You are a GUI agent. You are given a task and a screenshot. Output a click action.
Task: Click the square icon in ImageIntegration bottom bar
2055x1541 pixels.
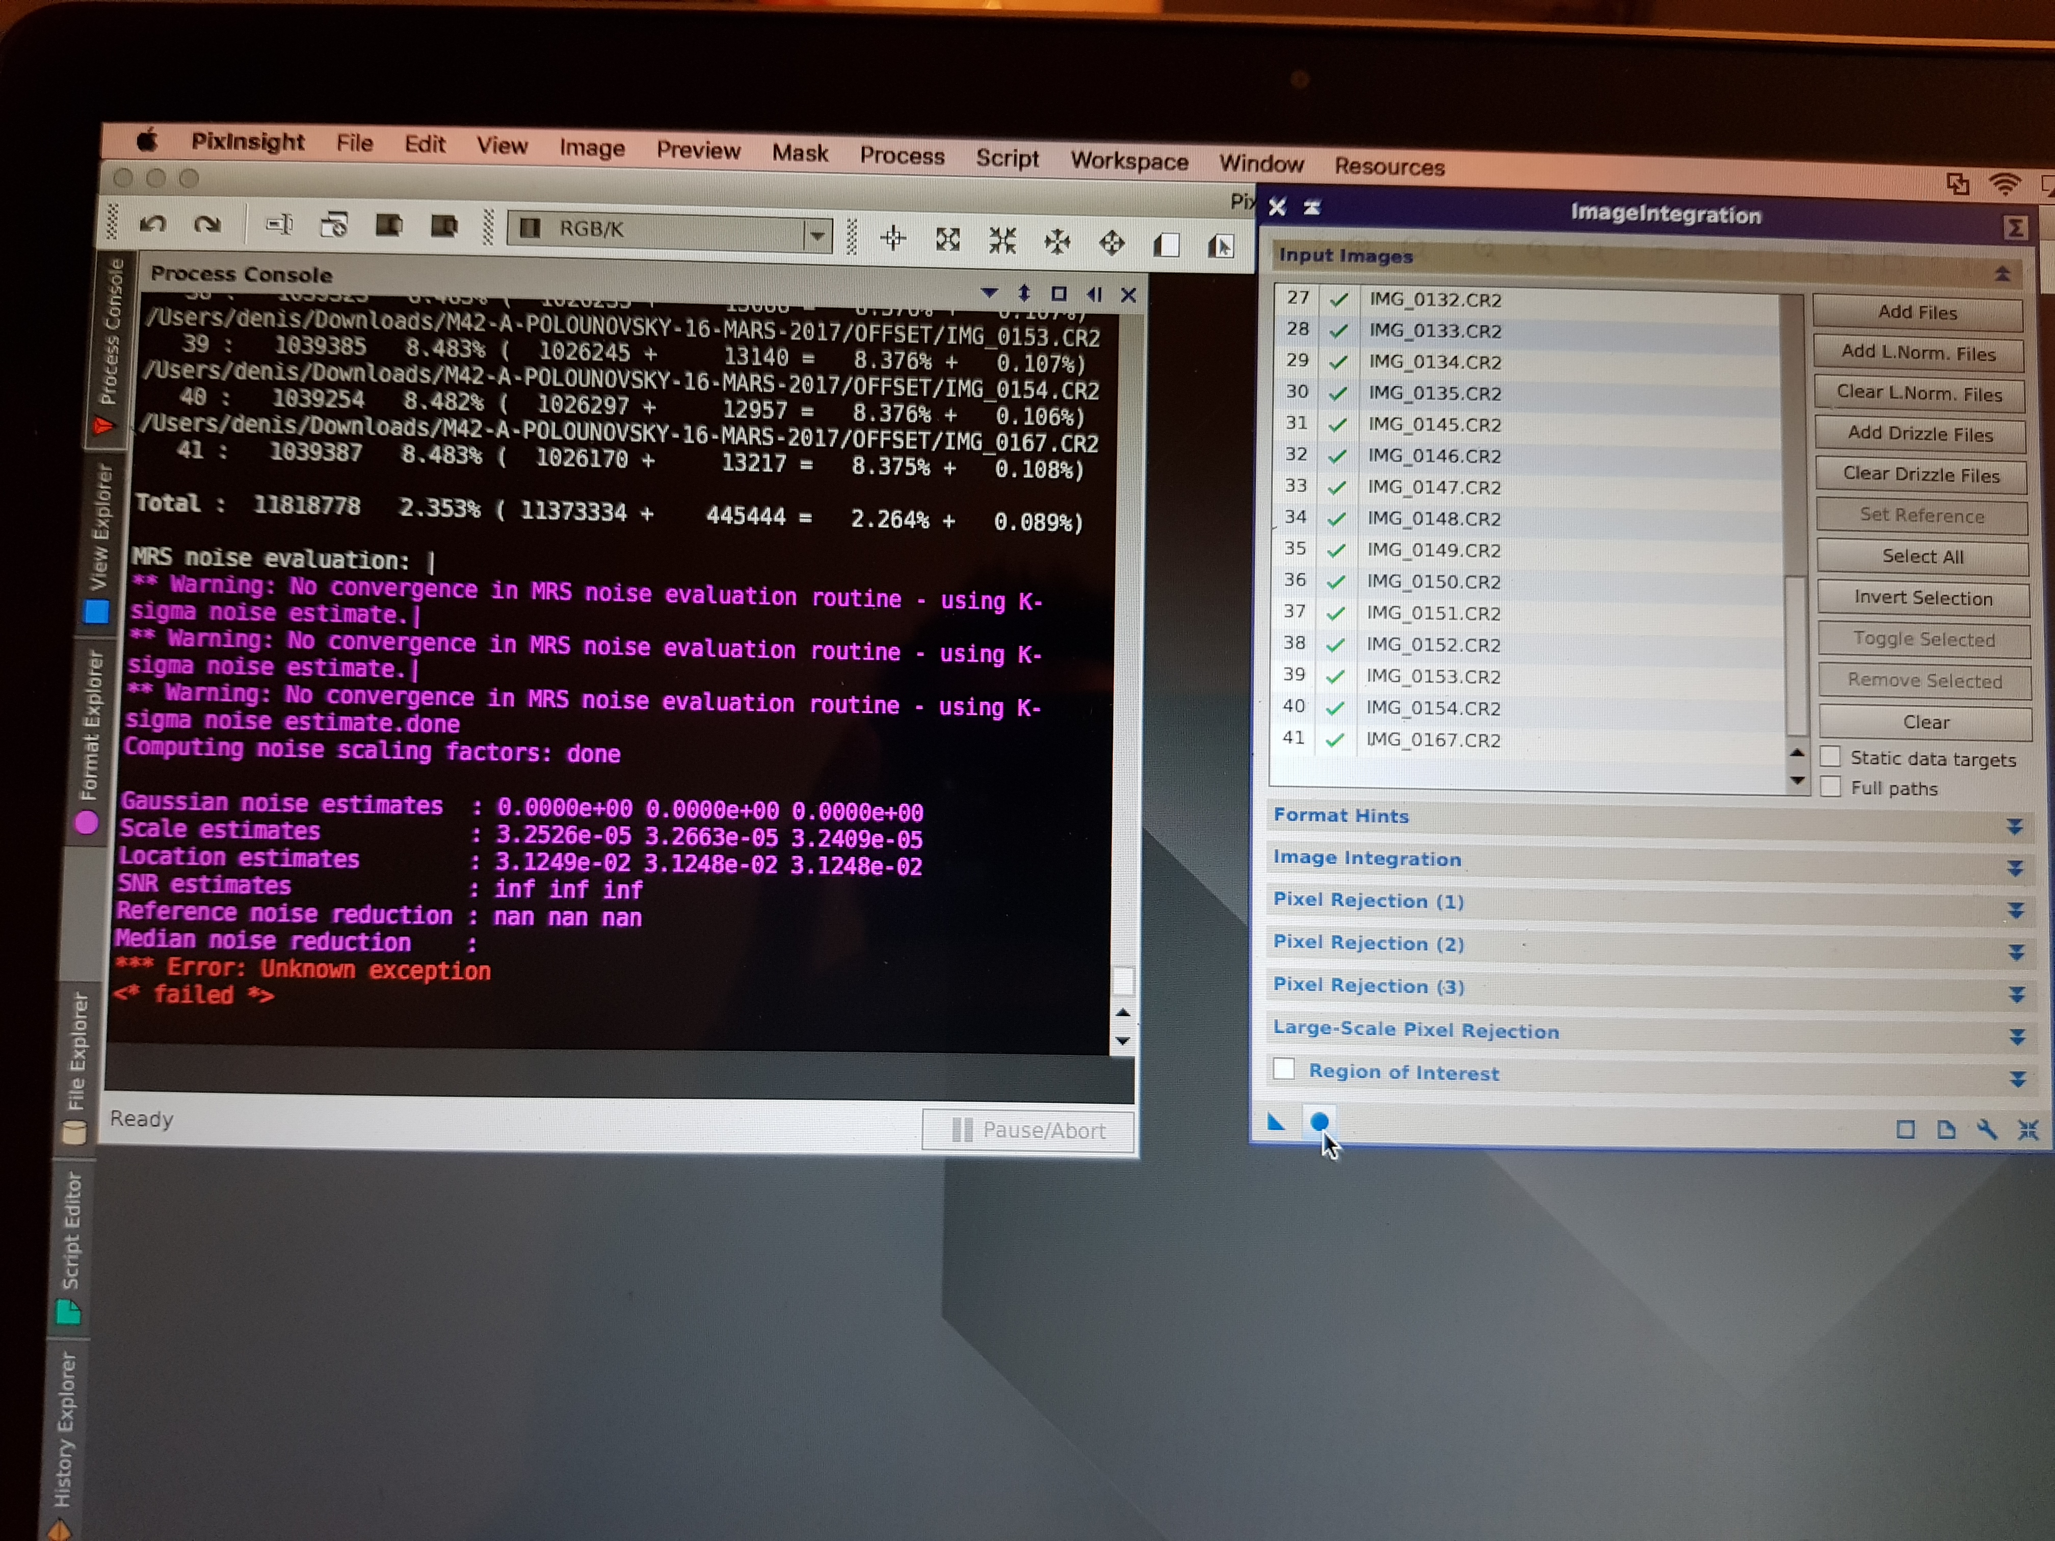point(1906,1130)
